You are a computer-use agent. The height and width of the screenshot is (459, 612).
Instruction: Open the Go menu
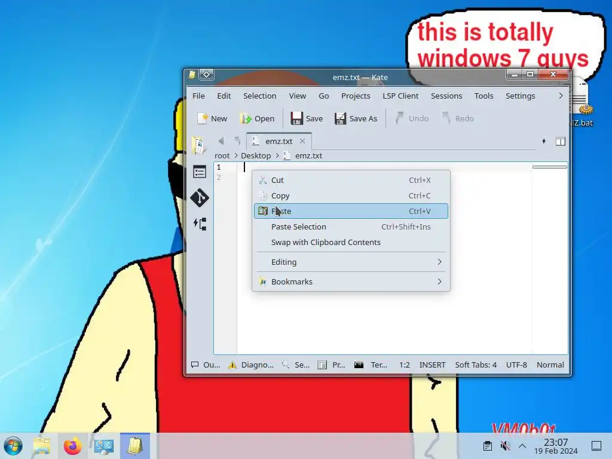[x=323, y=96]
